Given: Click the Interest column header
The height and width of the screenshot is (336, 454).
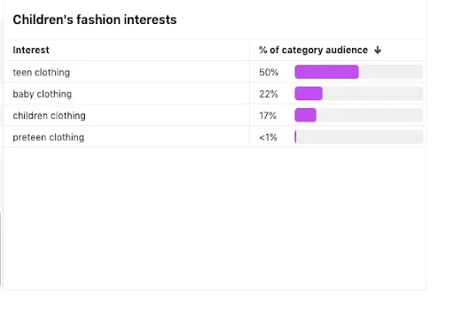Looking at the screenshot, I should pyautogui.click(x=31, y=50).
